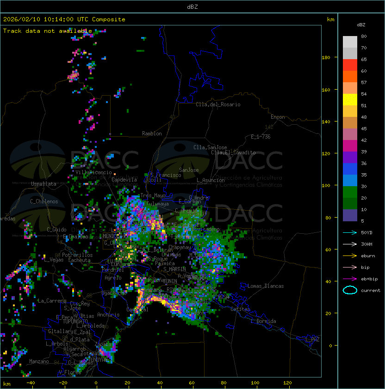
Task: Click the 'Anchoris' map label
Action: click(x=108, y=315)
